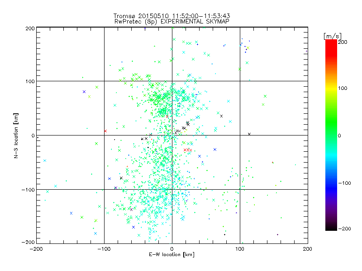Click the black X marker on the right at x=115
Image resolution: width=362 pixels, height=271 pixels.
249,134
